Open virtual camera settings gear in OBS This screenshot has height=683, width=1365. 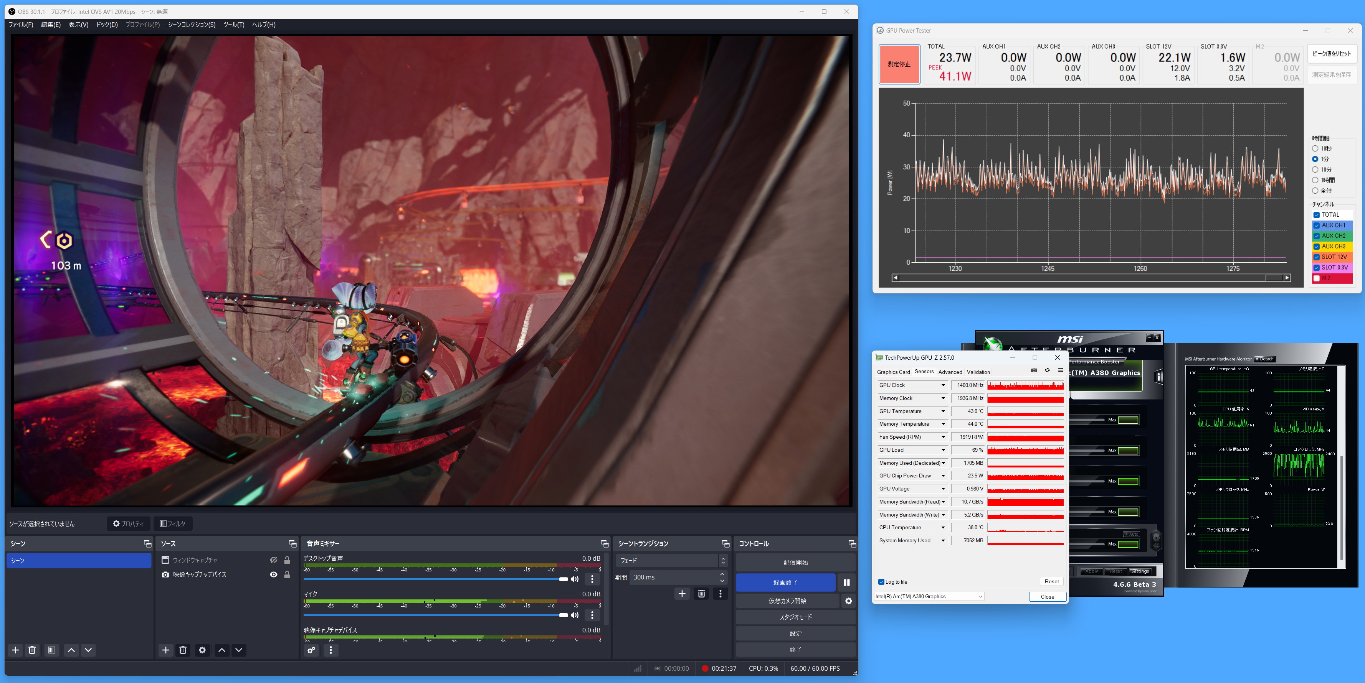(x=848, y=601)
